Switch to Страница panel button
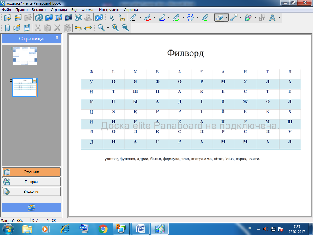313x235 pixels. (x=31, y=172)
